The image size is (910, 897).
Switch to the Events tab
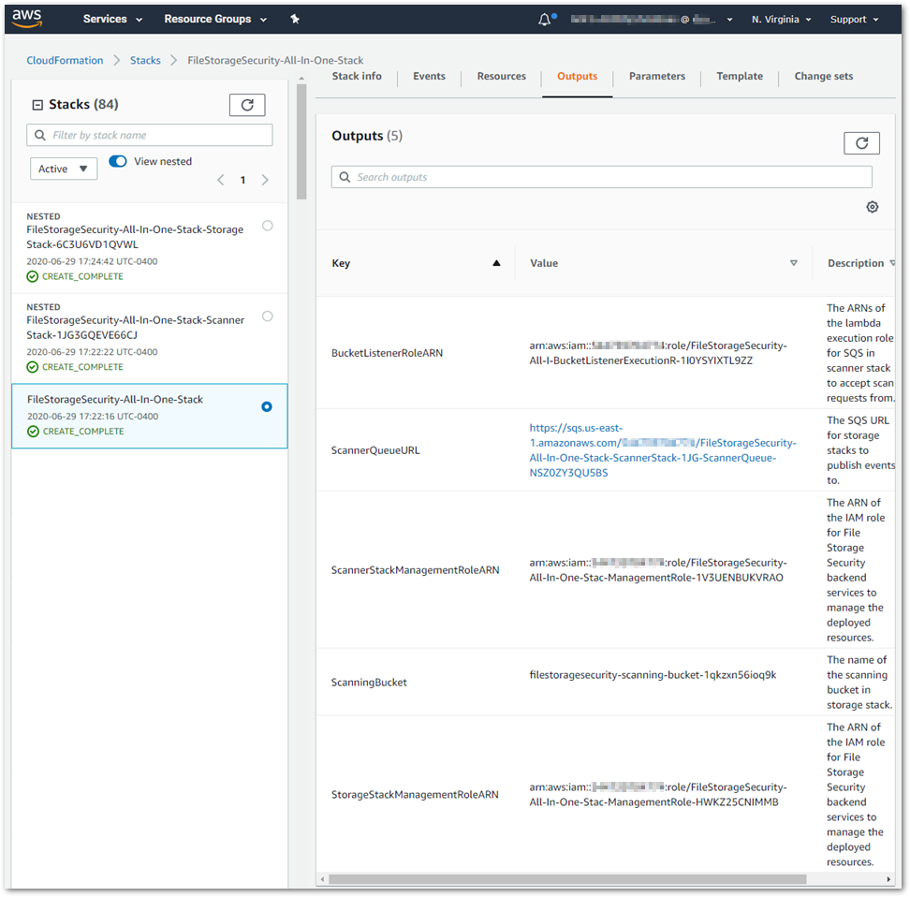pyautogui.click(x=429, y=77)
